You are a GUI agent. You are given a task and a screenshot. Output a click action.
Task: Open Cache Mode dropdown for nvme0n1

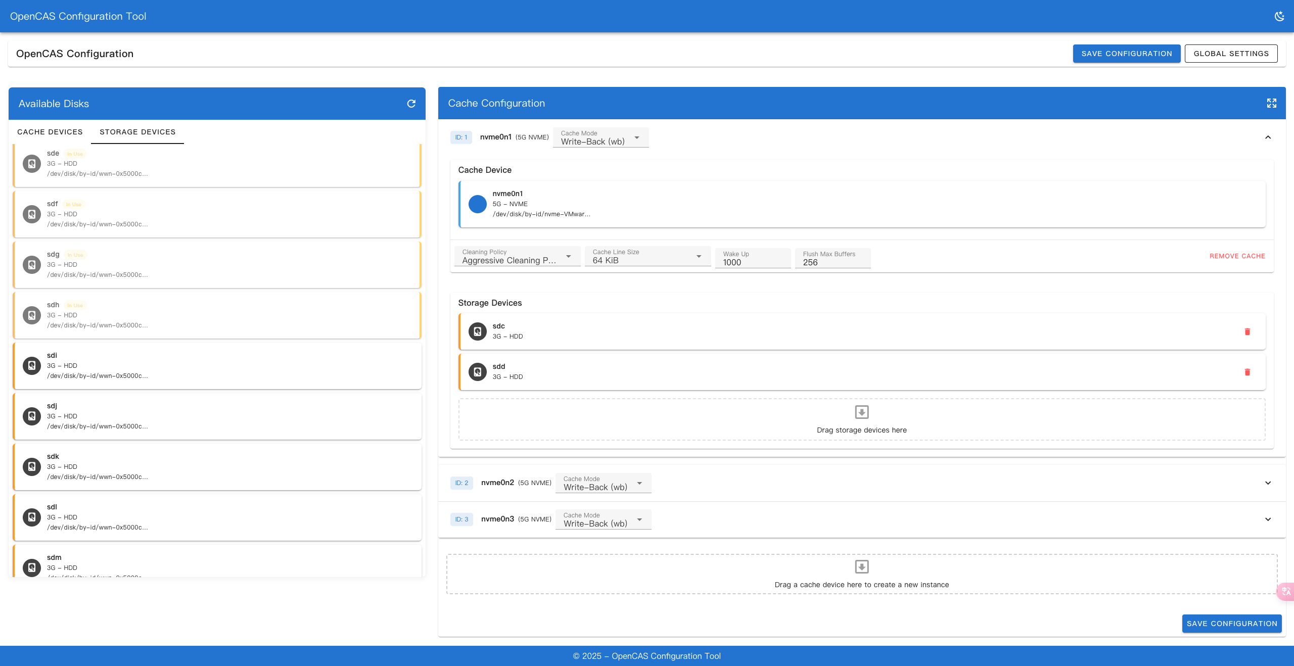click(x=601, y=137)
